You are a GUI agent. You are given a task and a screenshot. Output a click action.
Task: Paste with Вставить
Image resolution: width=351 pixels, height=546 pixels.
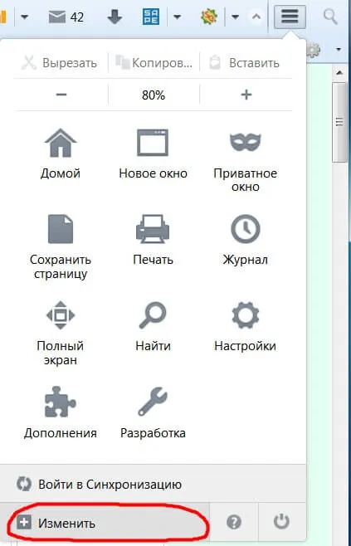[x=245, y=63]
